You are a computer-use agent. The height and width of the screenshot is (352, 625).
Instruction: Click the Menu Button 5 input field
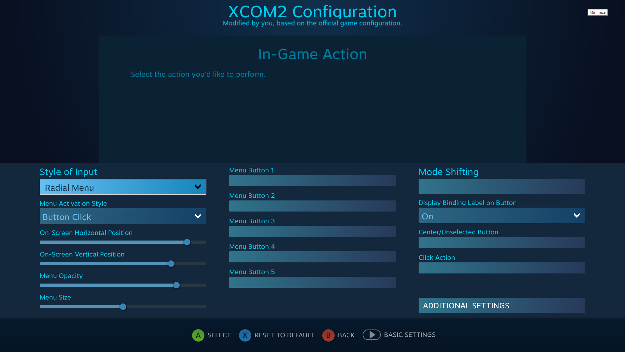(x=312, y=282)
